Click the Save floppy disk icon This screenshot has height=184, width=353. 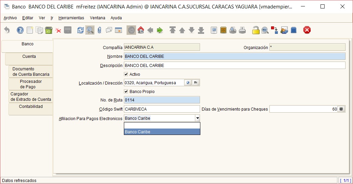68,30
